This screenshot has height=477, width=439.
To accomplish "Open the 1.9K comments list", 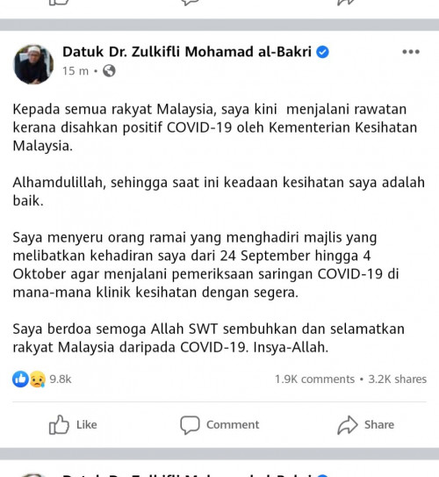I will click(314, 379).
